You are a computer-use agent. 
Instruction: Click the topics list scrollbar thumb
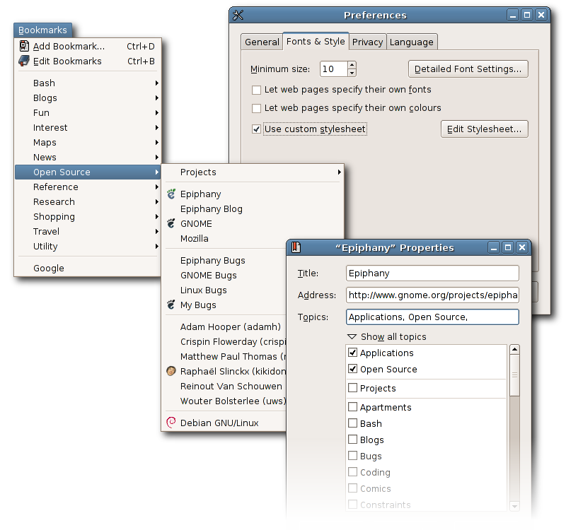click(515, 375)
